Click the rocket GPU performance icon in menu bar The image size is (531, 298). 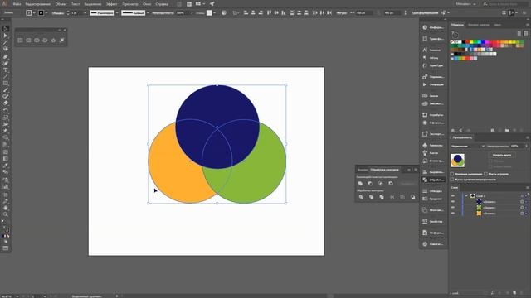212,4
